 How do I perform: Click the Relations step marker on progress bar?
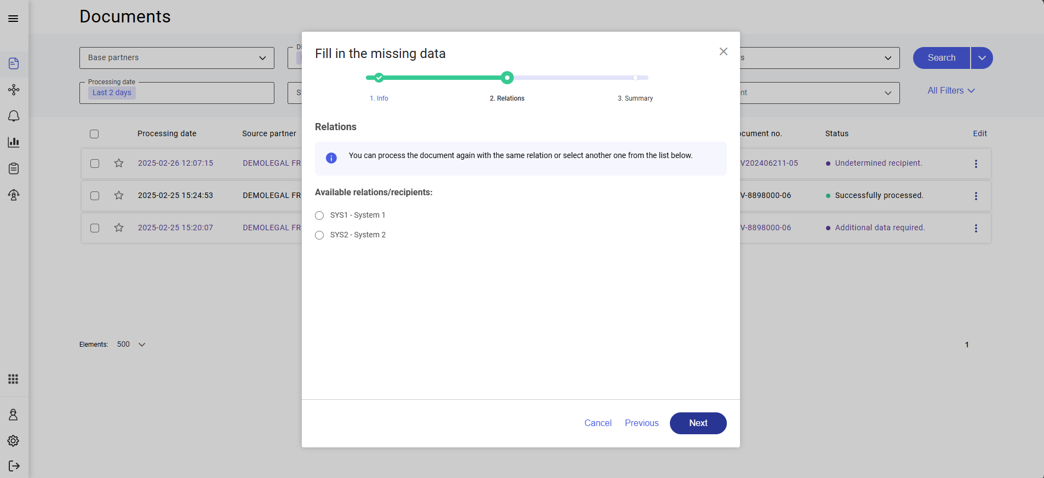pos(507,78)
